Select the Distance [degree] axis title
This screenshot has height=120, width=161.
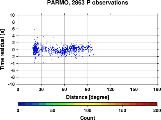88,97
